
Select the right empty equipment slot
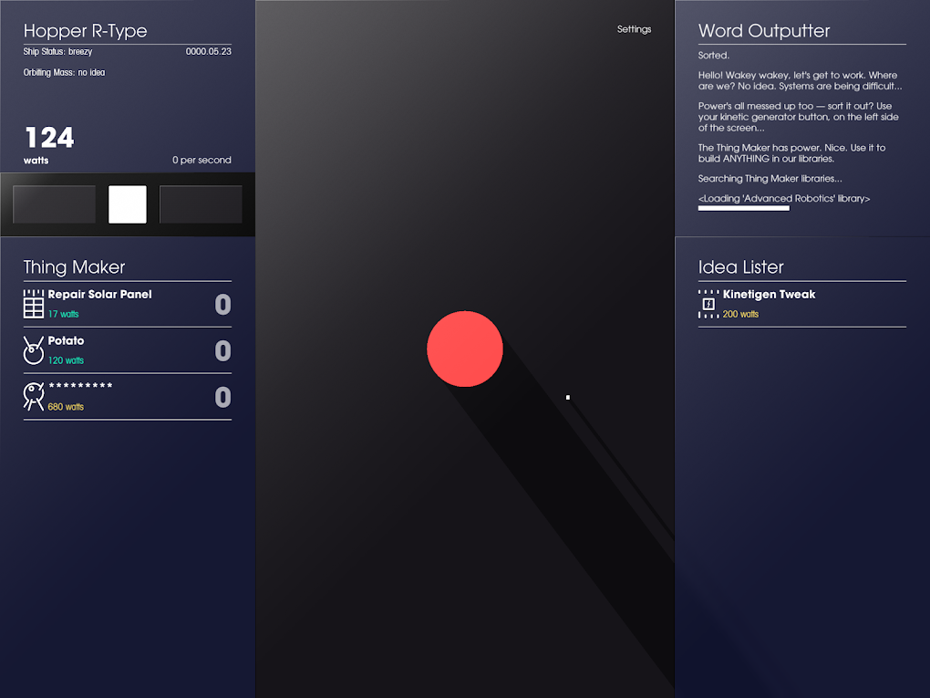click(200, 203)
